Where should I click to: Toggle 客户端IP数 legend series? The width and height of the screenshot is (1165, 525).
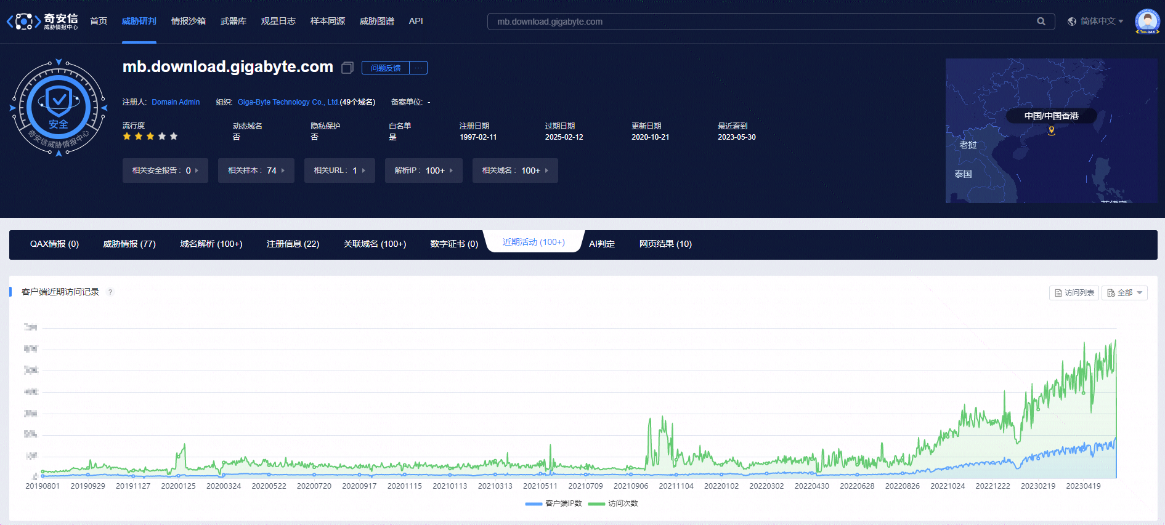pyautogui.click(x=554, y=503)
